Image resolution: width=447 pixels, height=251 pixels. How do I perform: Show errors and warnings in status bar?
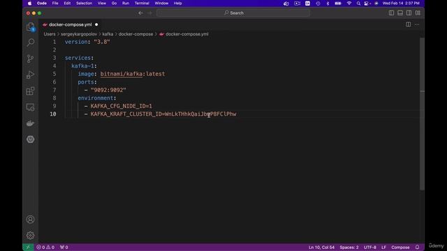point(45,248)
